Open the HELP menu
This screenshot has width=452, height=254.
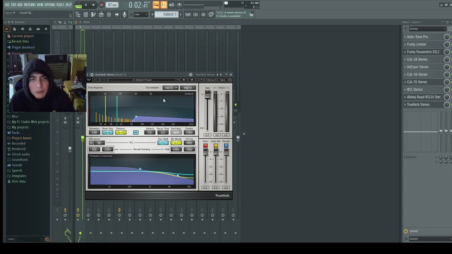pyautogui.click(x=69, y=5)
